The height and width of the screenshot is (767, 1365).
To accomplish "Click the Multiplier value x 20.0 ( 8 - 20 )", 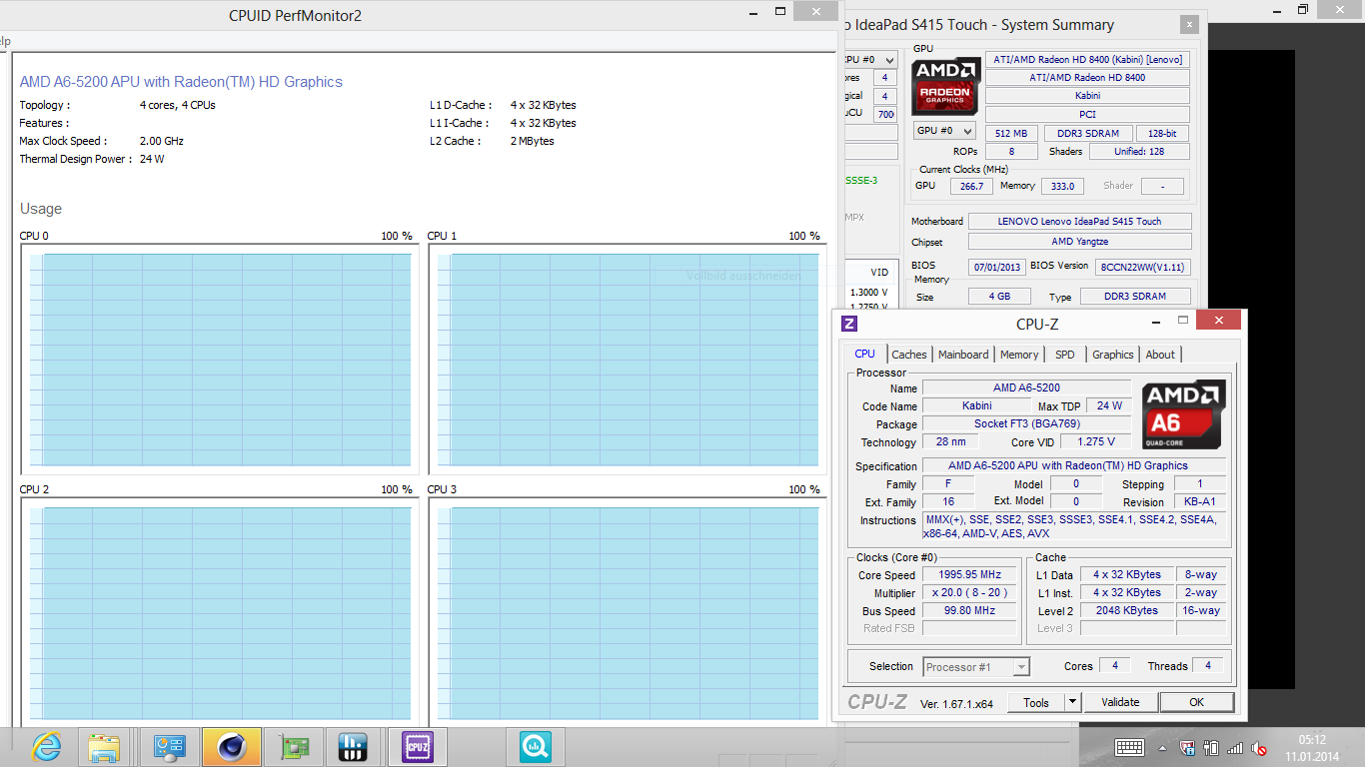I will (969, 593).
